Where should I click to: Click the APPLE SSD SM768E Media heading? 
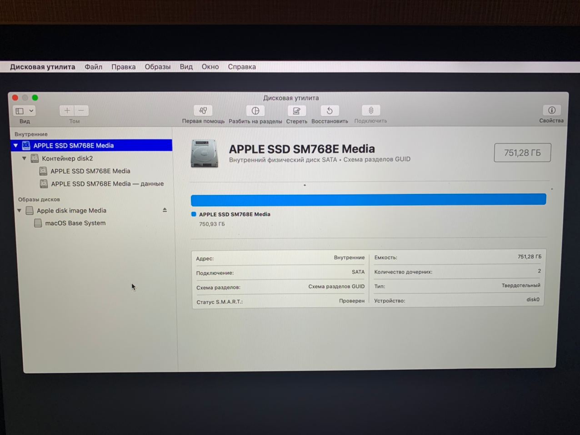click(x=302, y=149)
